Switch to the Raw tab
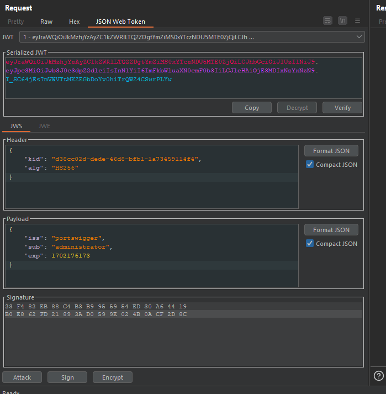 click(x=46, y=22)
